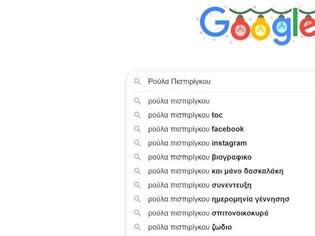
Task: Click the magnifier icon beside the 'toc' suggestion
Action: coord(138,115)
